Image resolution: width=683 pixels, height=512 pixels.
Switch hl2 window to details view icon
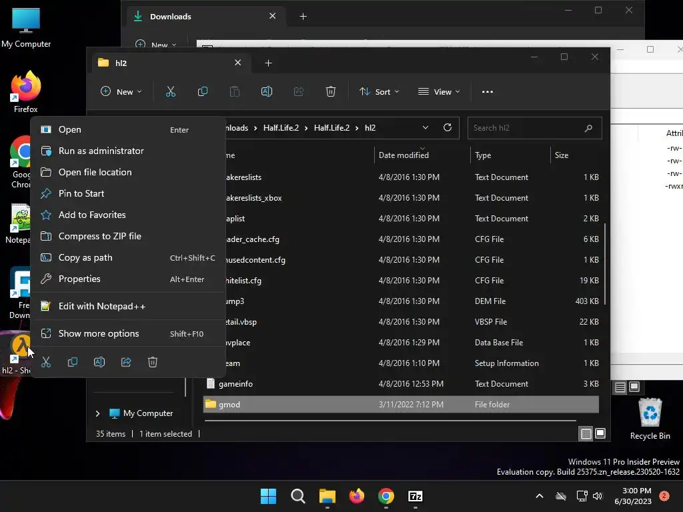point(586,433)
